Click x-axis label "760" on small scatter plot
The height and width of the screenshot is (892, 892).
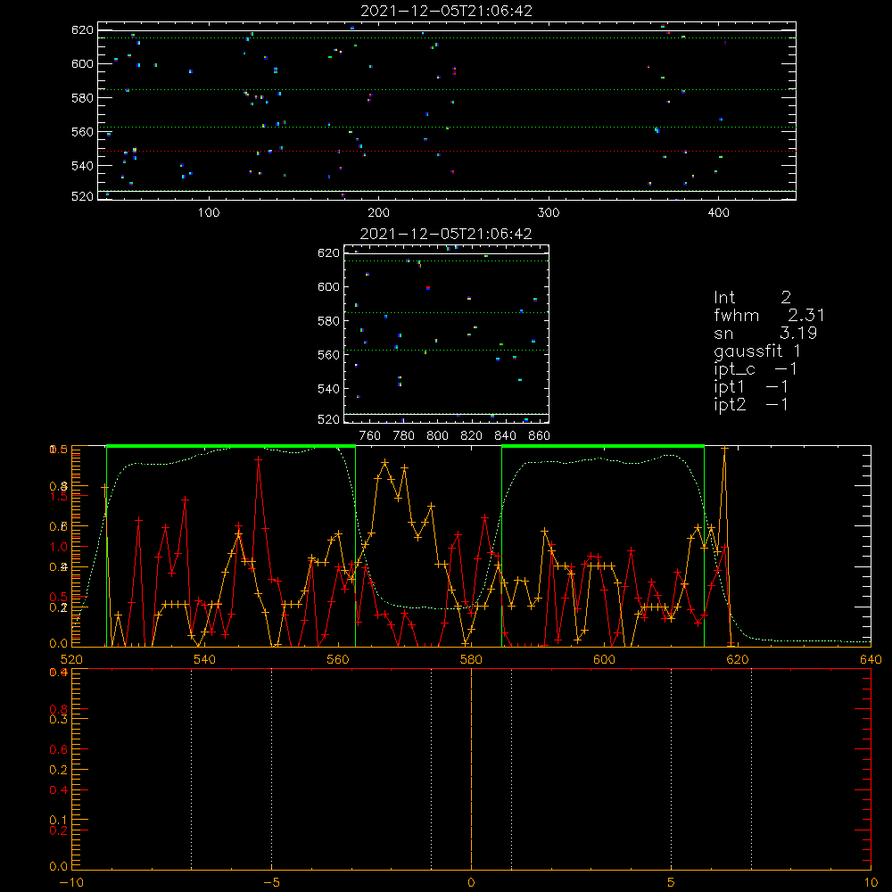(370, 436)
